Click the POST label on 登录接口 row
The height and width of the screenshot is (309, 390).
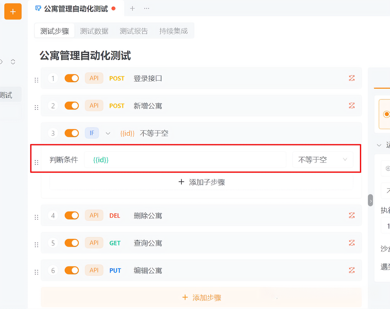coord(117,78)
